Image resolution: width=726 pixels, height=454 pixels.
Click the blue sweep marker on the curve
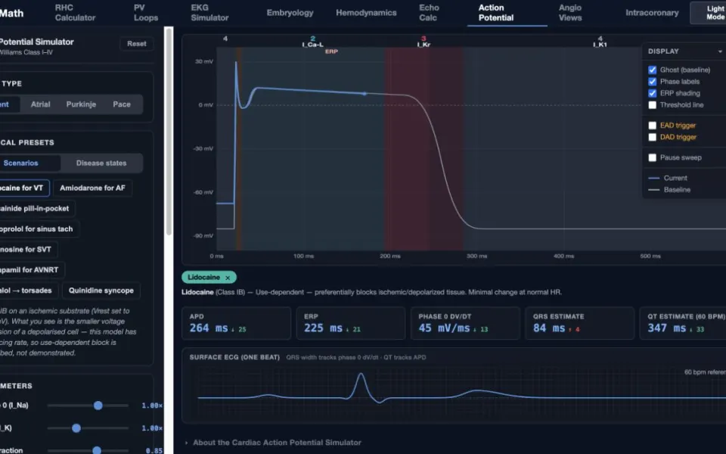pos(365,94)
